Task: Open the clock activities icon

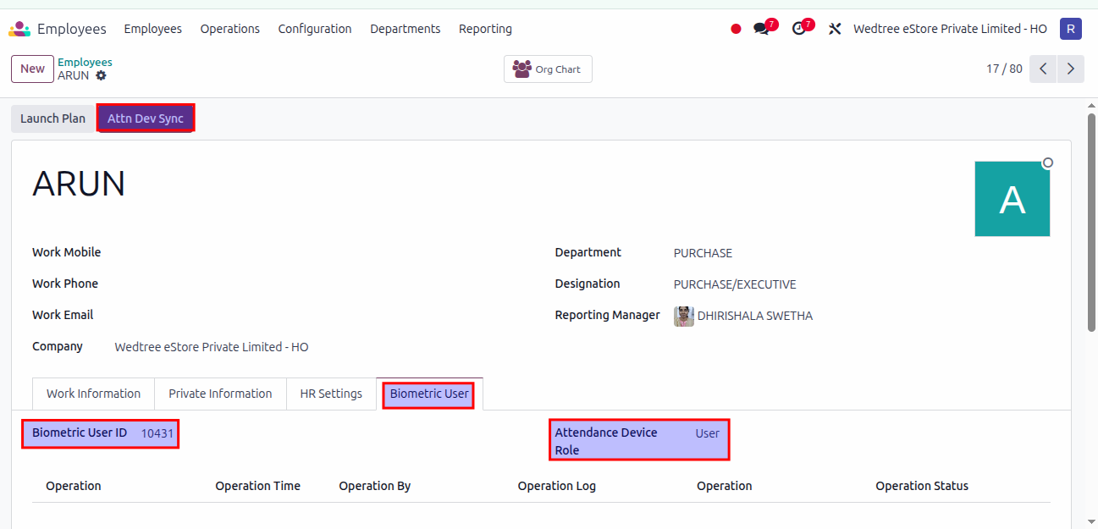Action: click(799, 29)
